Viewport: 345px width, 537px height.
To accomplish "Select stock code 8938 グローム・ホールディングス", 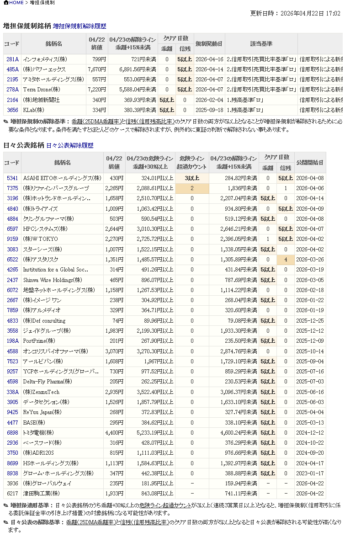I will click(12, 473).
